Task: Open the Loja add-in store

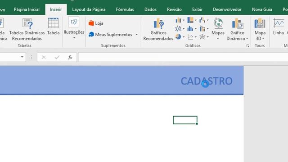Action: (x=96, y=23)
